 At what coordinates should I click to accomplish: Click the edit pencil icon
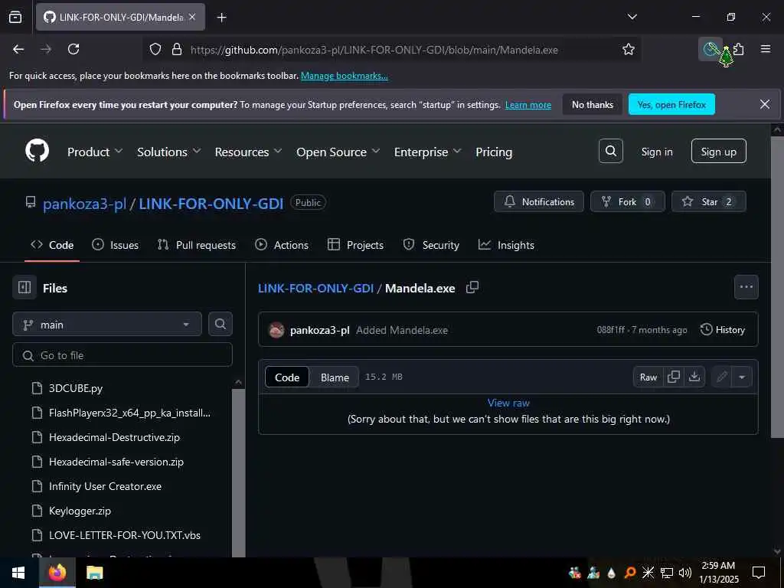point(721,377)
